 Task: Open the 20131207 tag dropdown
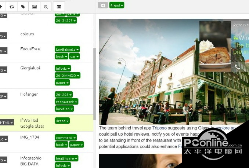(66, 21)
